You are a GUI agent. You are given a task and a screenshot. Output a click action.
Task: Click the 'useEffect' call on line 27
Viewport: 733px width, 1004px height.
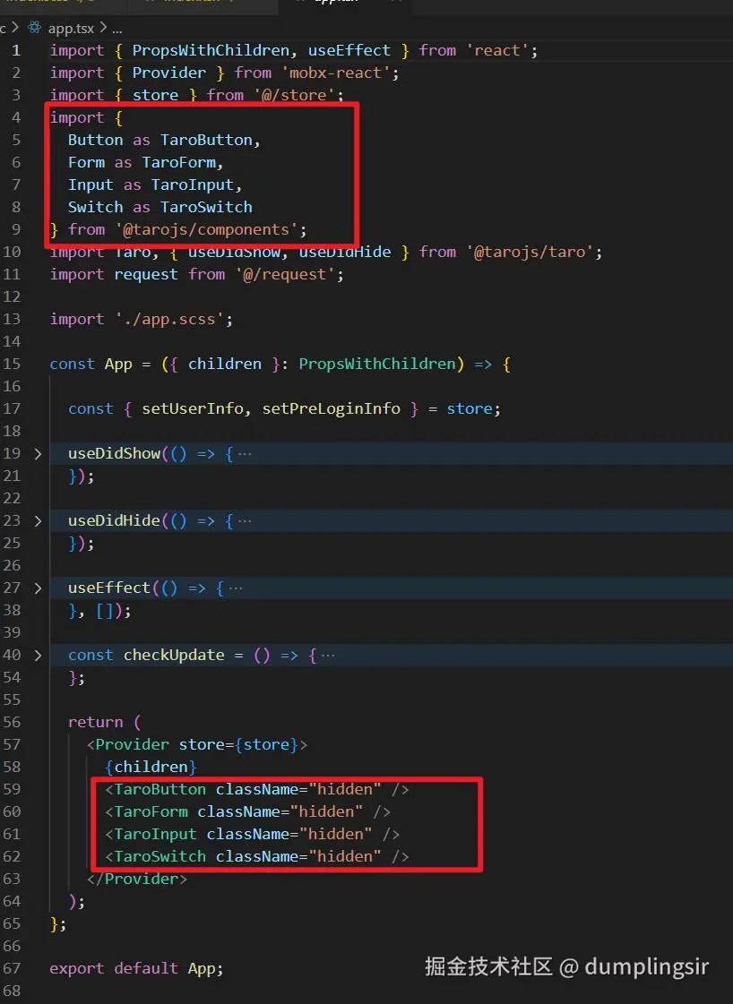pos(109,588)
